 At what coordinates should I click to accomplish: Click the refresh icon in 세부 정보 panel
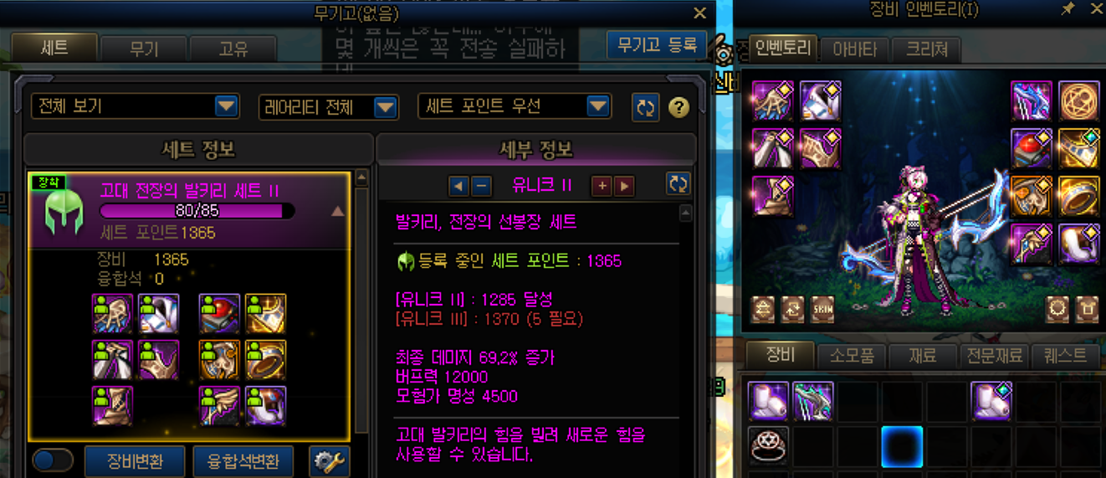(678, 184)
